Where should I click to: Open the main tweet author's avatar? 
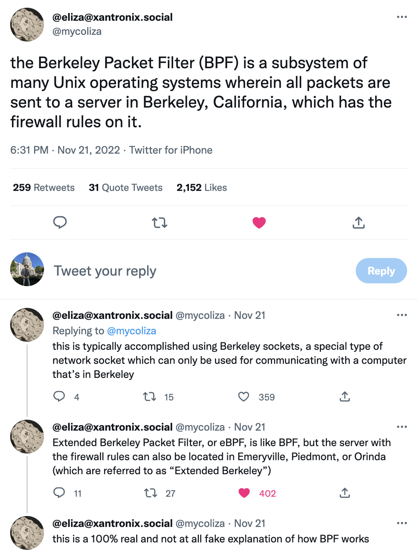click(27, 25)
